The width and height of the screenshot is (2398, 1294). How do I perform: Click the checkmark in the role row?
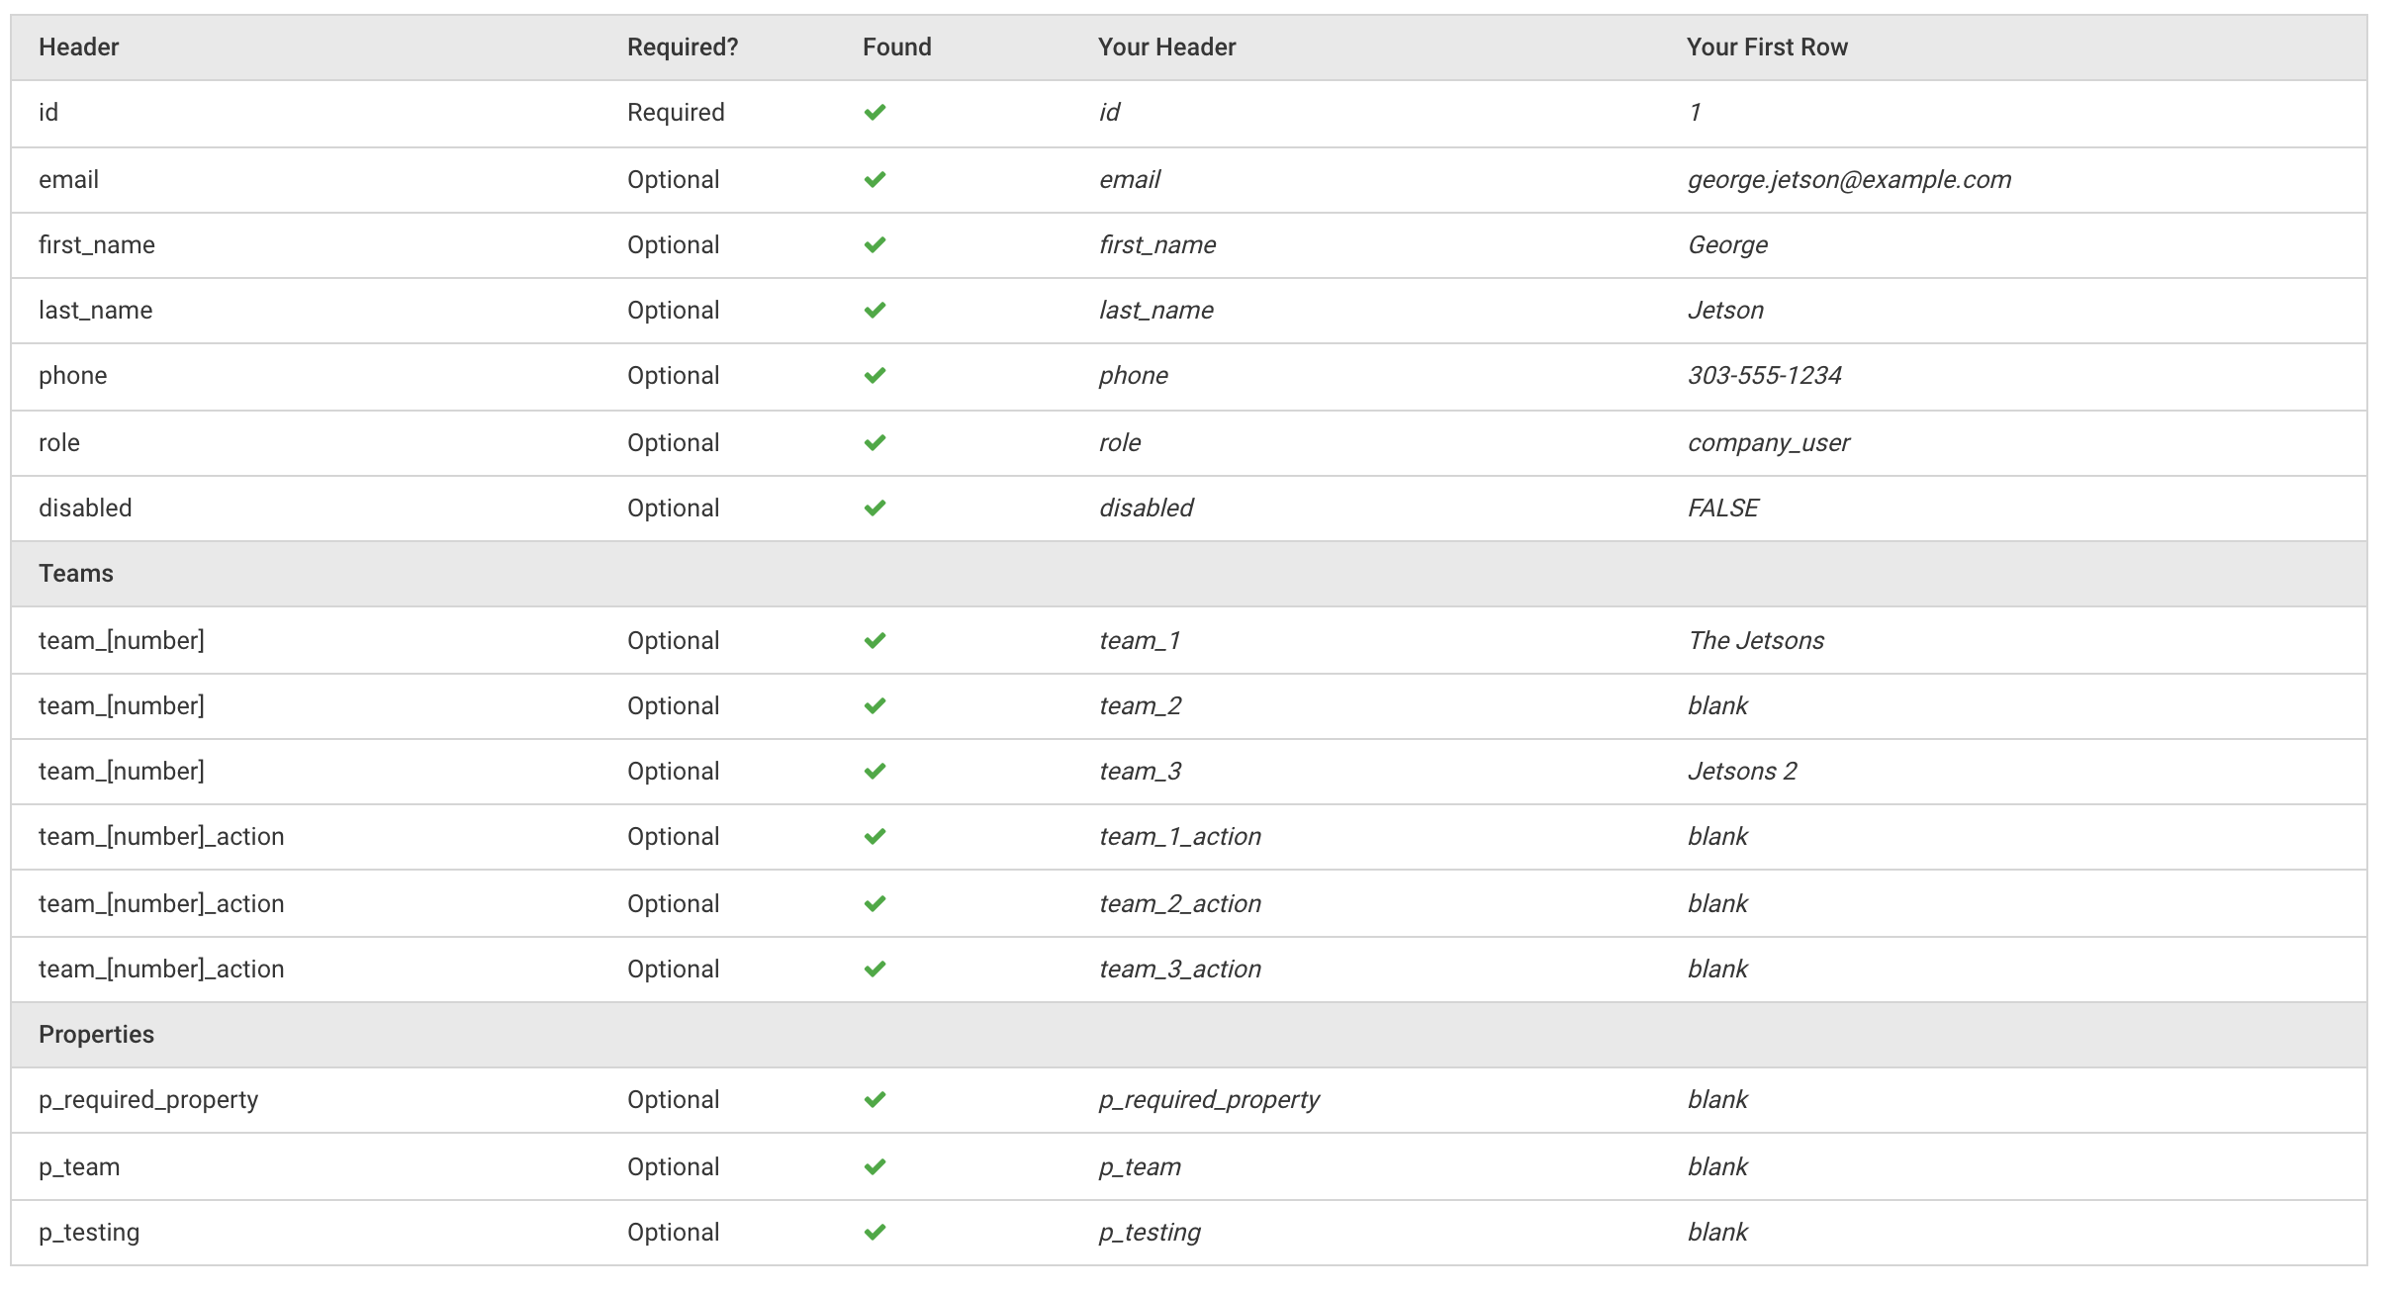tap(875, 443)
